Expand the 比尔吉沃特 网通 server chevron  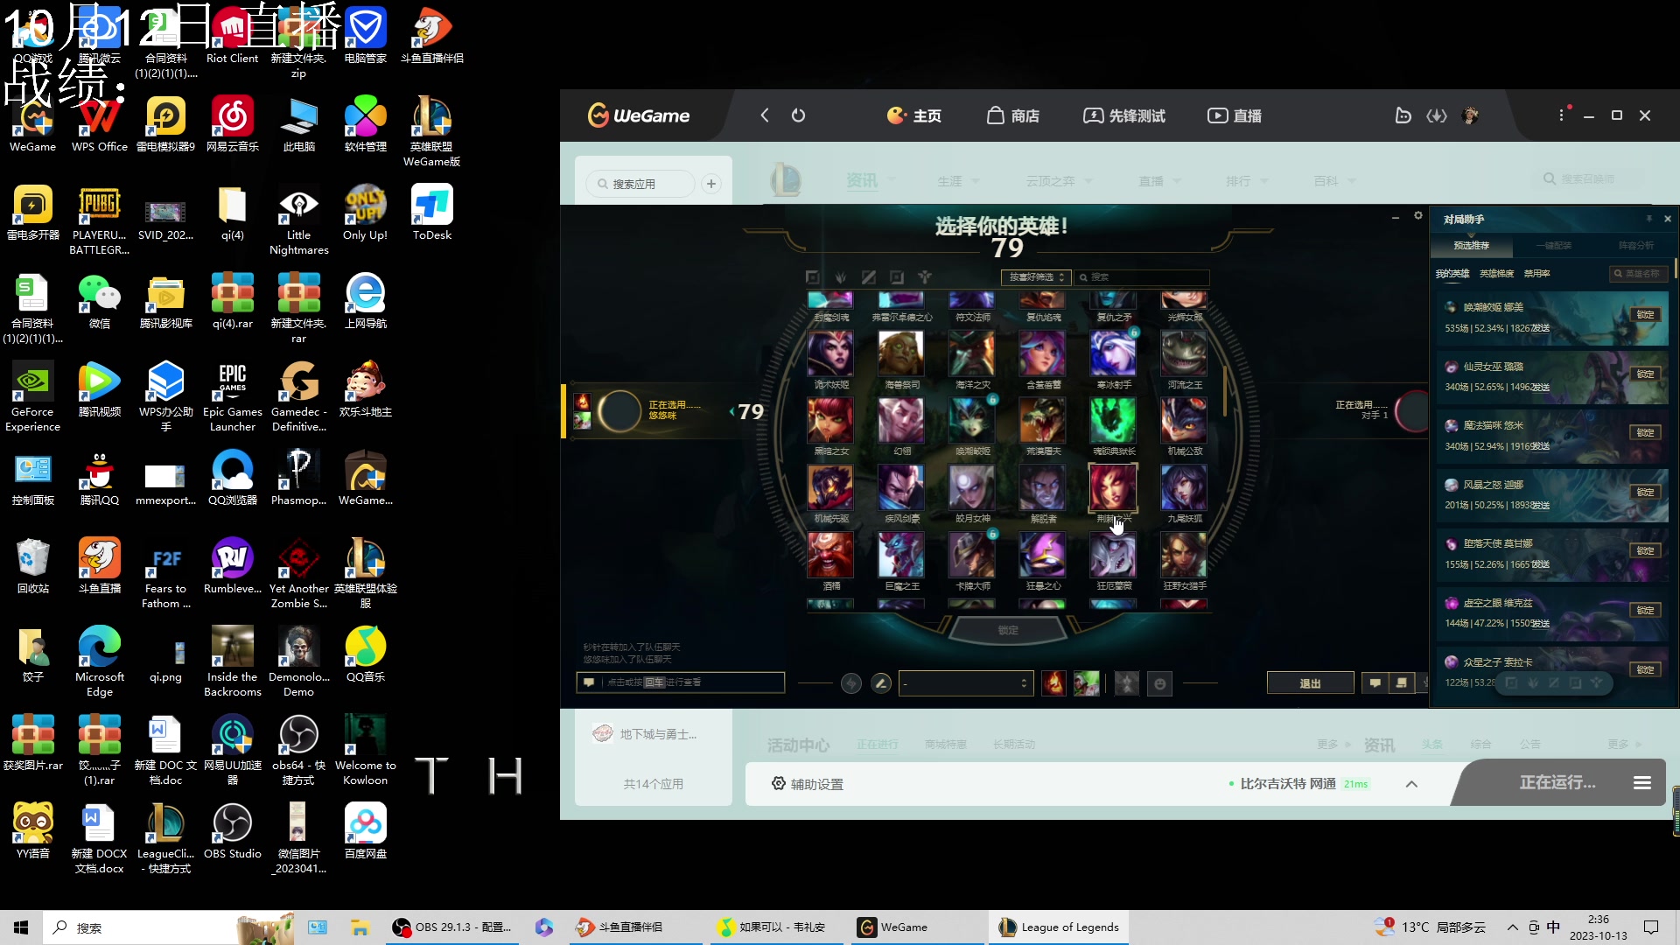pyautogui.click(x=1411, y=784)
